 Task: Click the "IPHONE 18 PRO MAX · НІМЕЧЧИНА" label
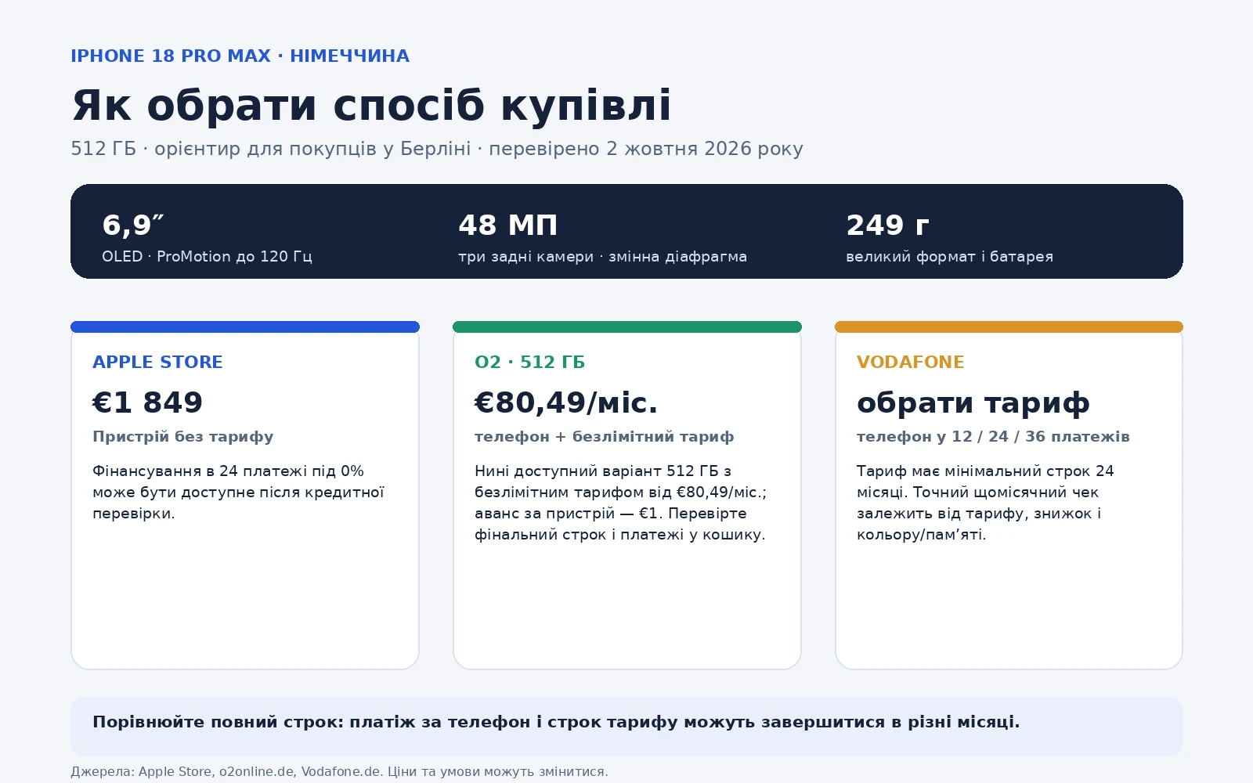[x=240, y=56]
